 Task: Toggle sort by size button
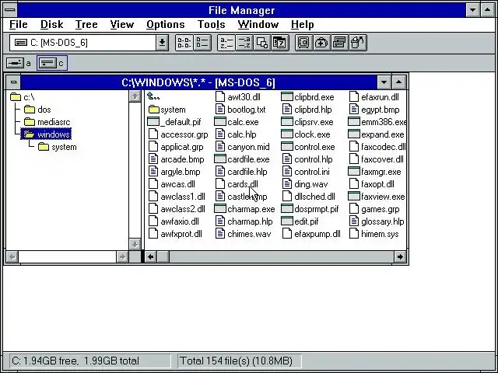[x=262, y=43]
